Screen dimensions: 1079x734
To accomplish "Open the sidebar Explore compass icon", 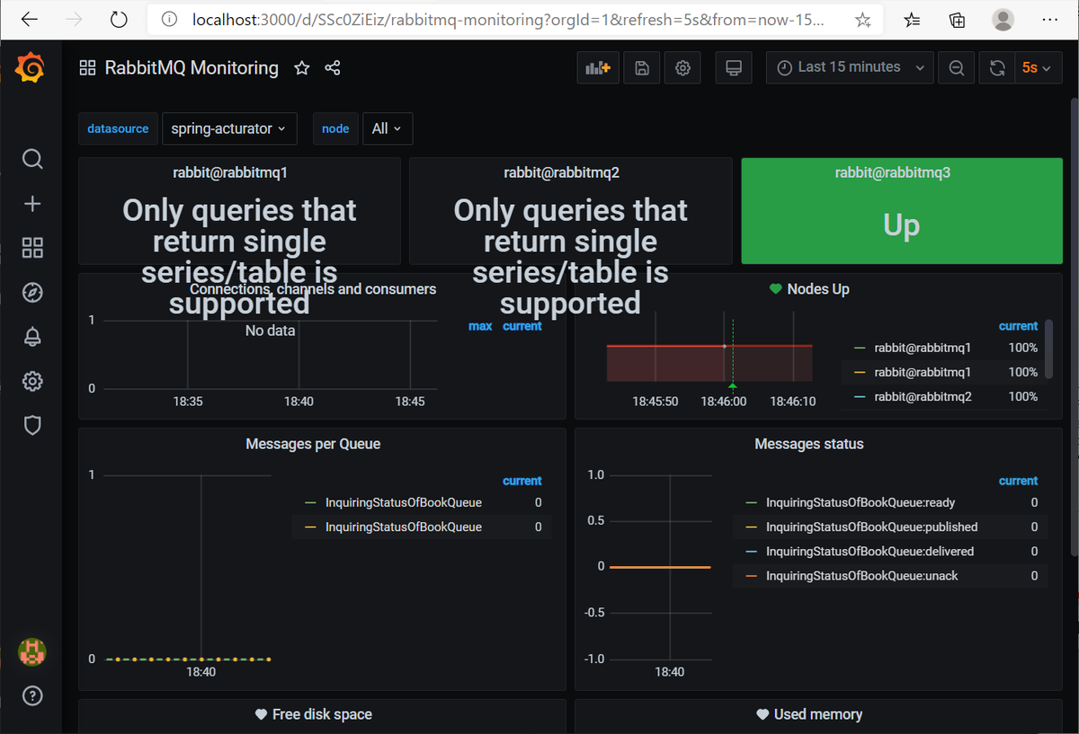I will click(x=32, y=293).
